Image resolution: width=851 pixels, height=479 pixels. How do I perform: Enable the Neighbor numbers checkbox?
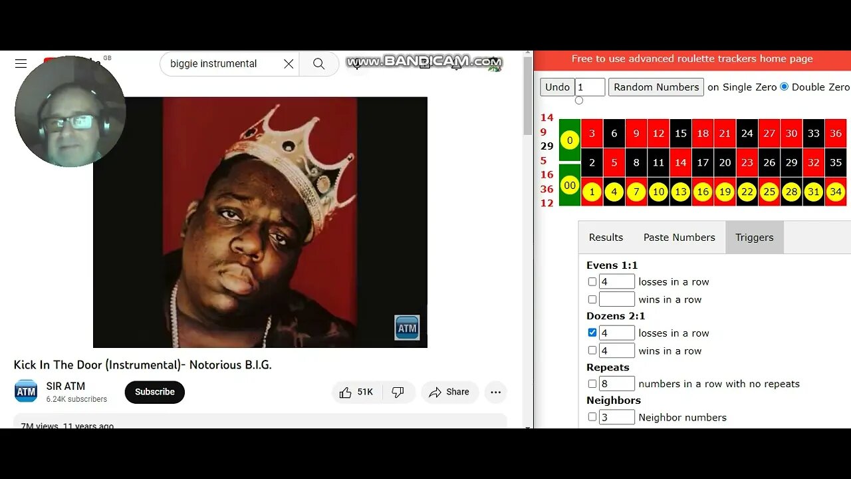592,417
